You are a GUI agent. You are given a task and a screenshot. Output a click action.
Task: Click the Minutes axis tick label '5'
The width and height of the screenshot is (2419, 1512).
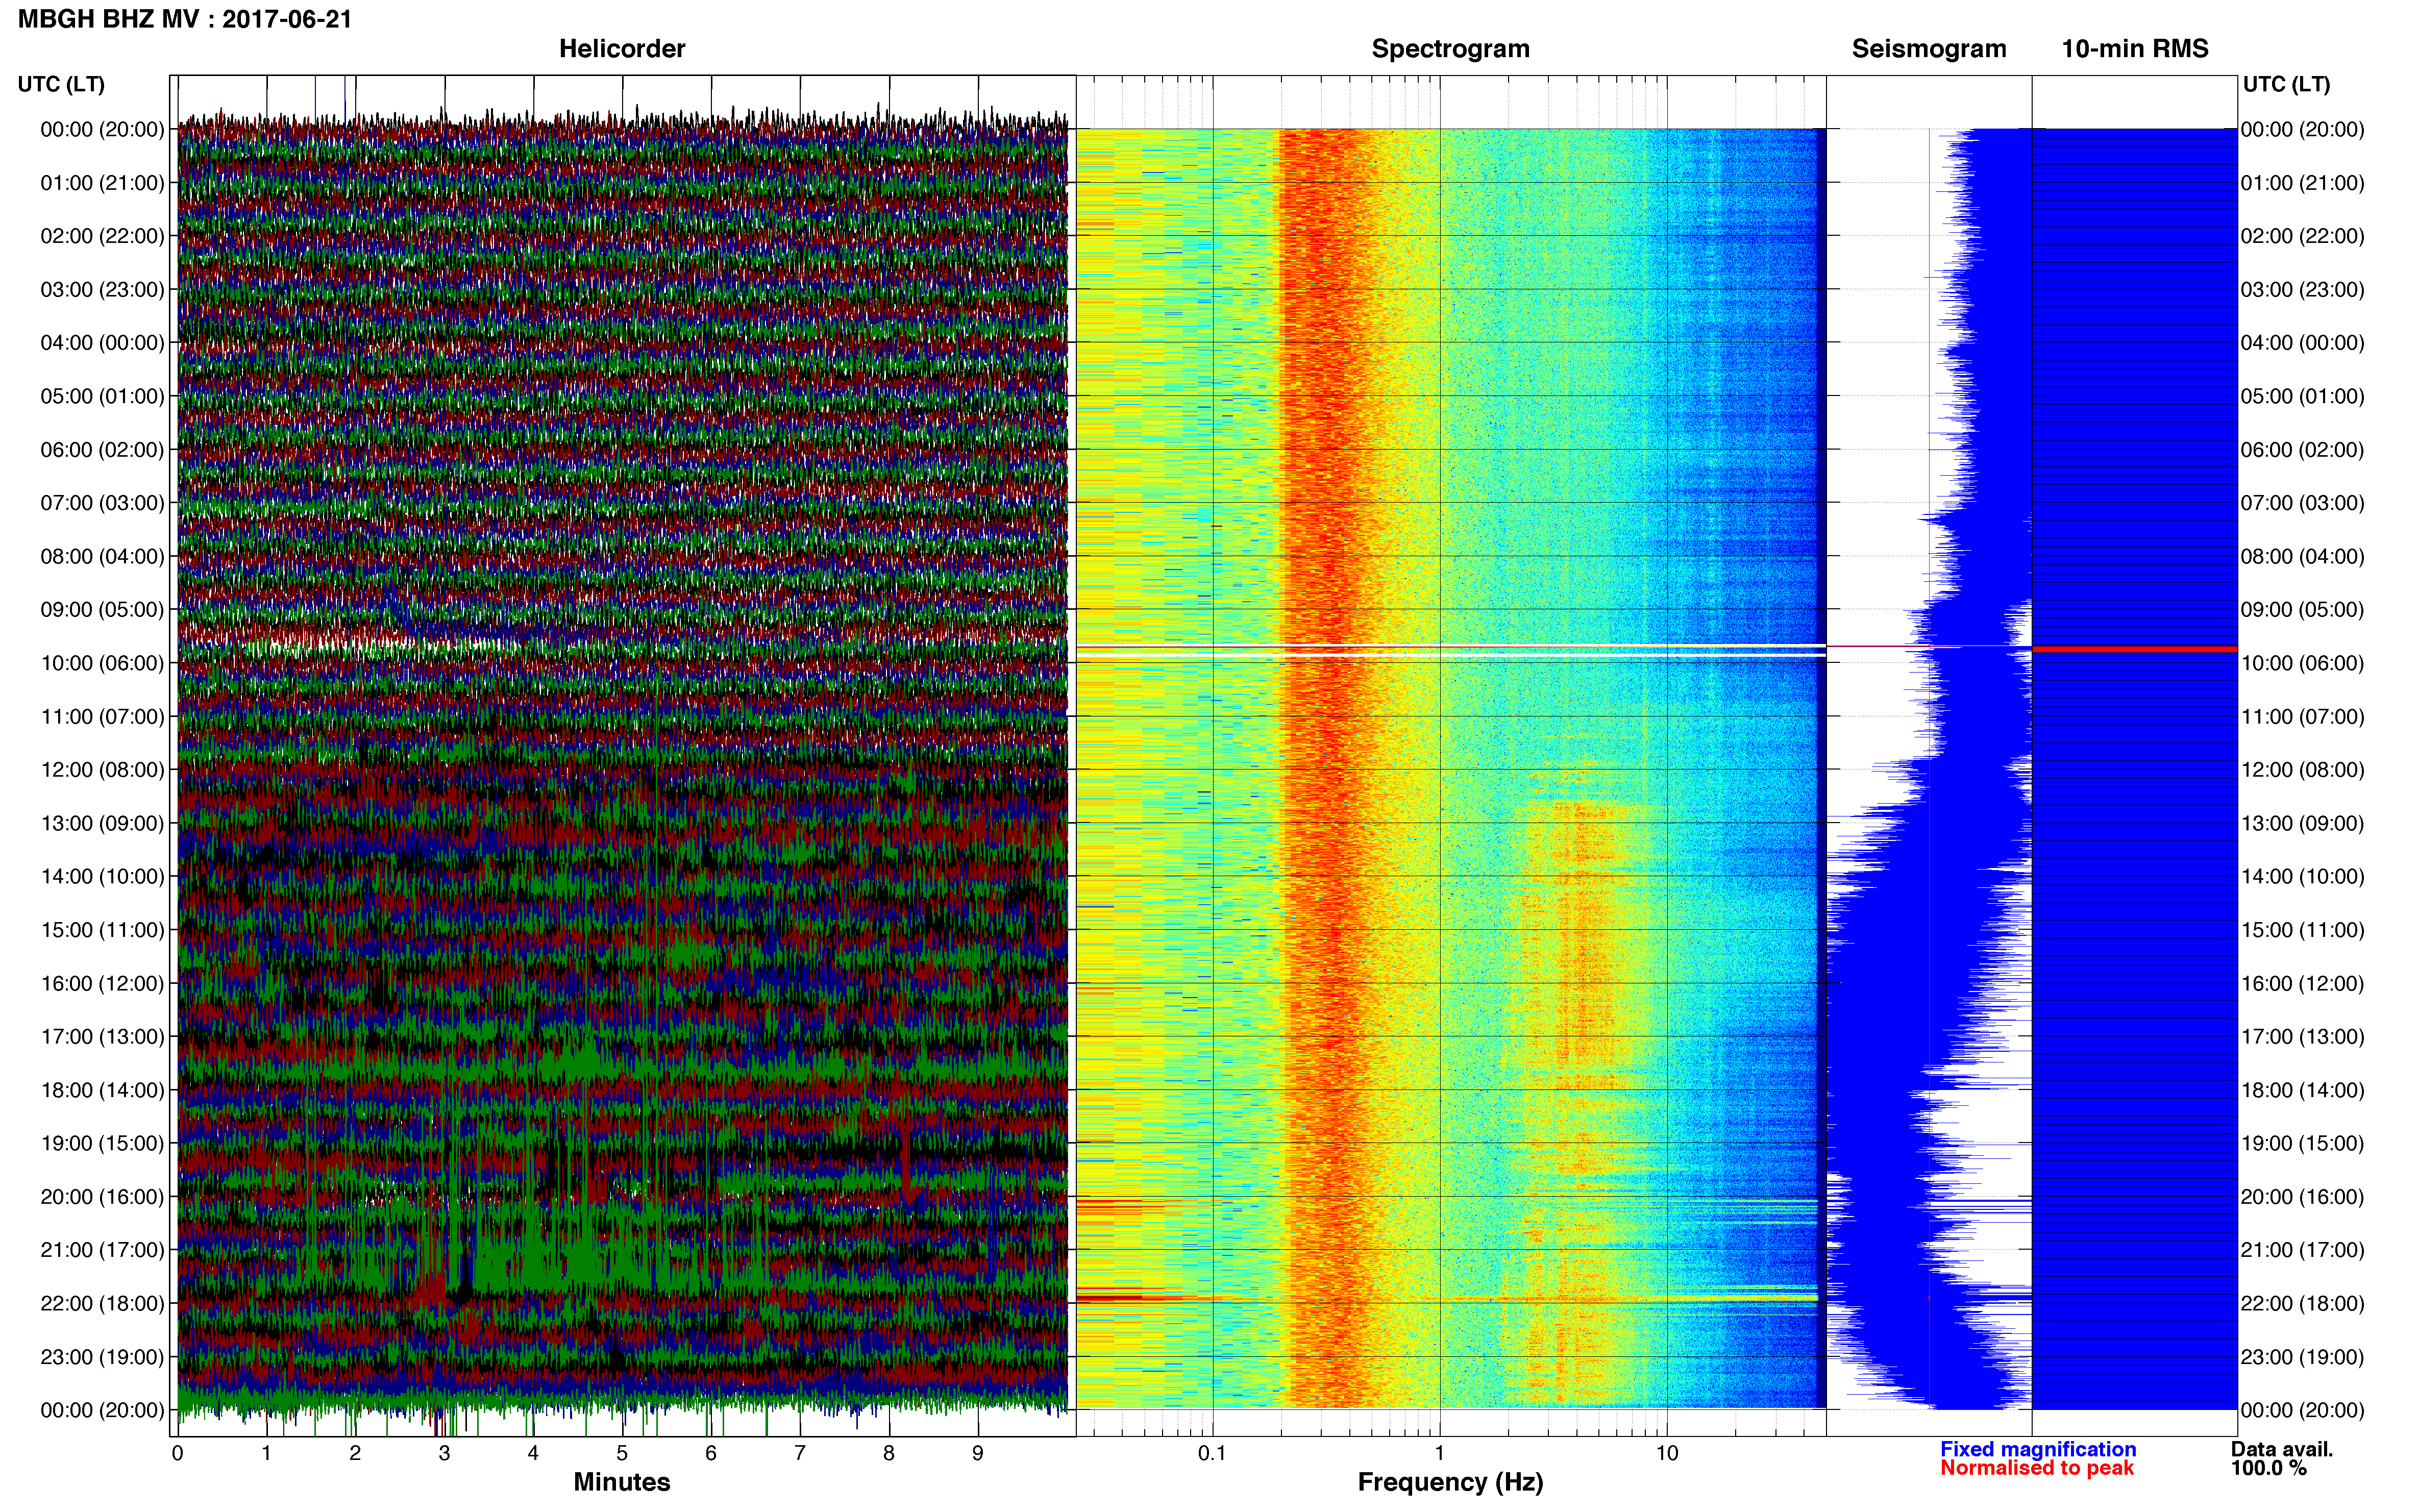(622, 1454)
